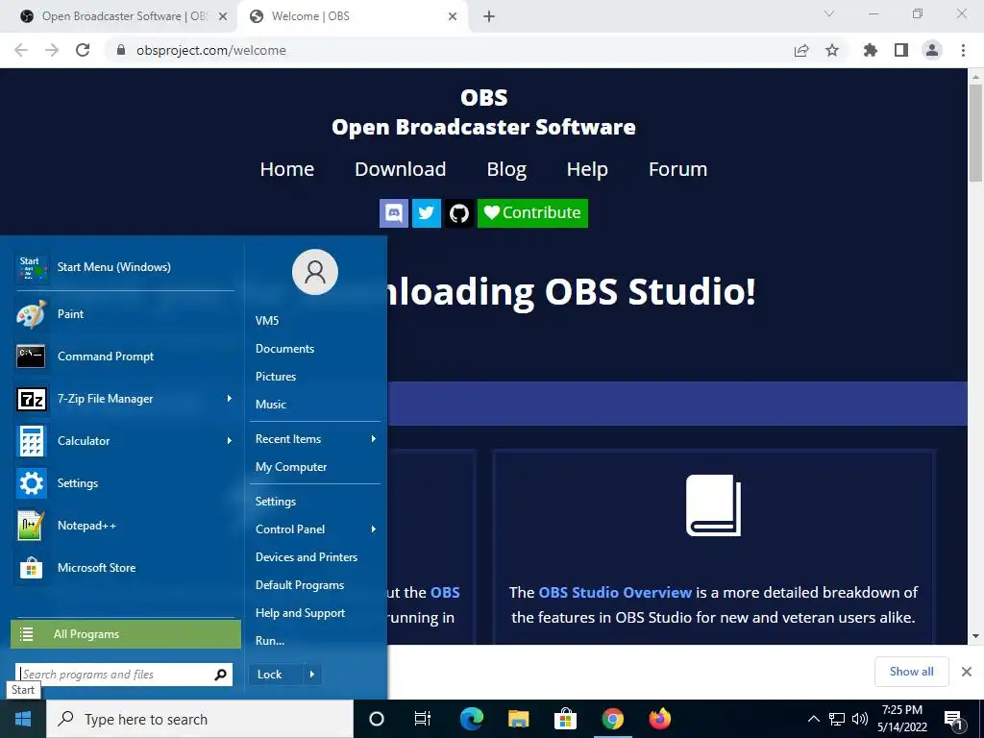The width and height of the screenshot is (984, 738).
Task: Reload the page in Chrome
Action: click(x=83, y=50)
